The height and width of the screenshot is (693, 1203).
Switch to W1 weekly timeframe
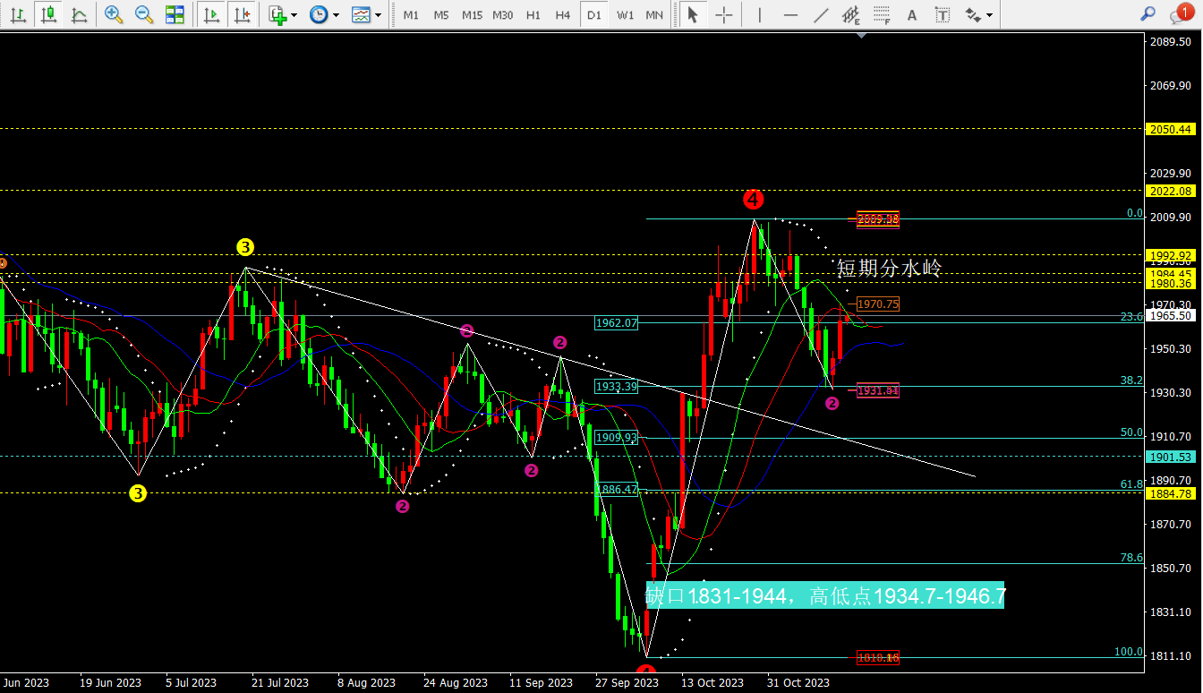[625, 15]
